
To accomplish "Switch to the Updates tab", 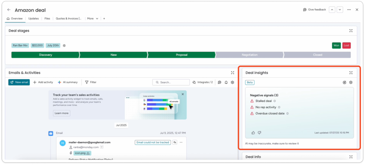I will click(34, 19).
